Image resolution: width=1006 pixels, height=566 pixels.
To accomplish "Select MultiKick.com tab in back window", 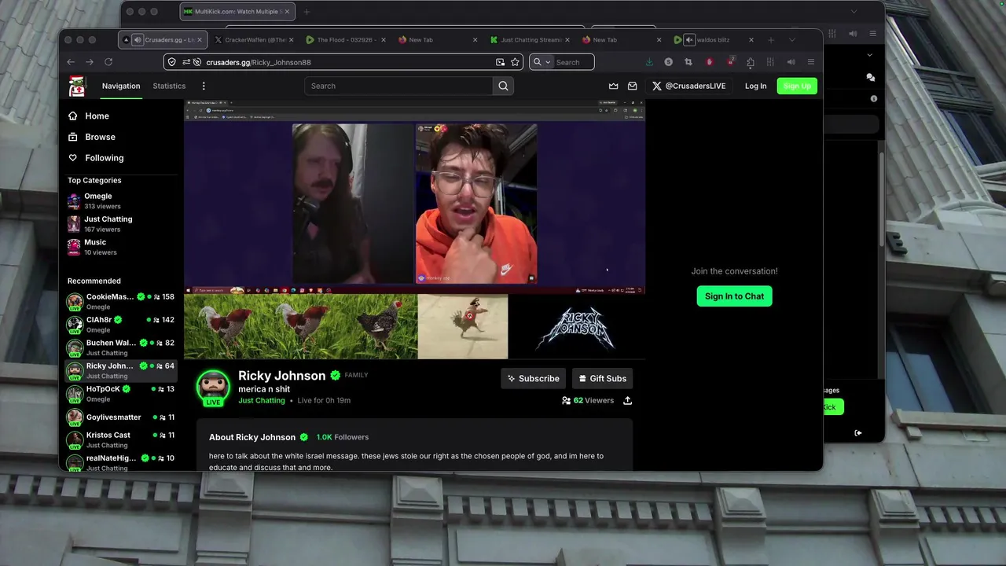I will point(237,12).
